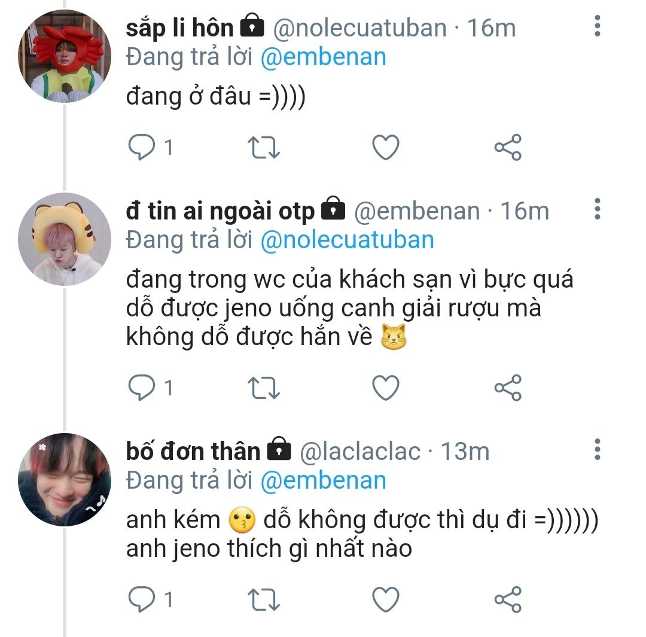Open more options for @embenan's tweet
Image resolution: width=646 pixels, height=637 pixels.
click(598, 209)
